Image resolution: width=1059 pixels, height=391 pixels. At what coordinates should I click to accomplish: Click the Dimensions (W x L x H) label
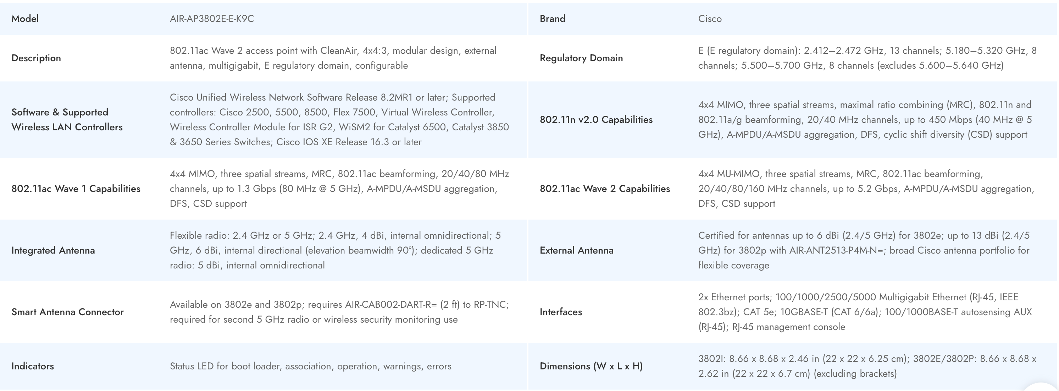click(591, 366)
